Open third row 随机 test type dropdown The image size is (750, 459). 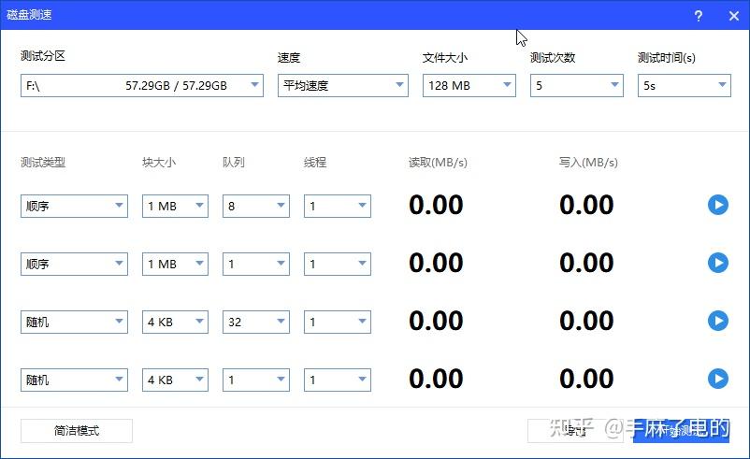74,322
